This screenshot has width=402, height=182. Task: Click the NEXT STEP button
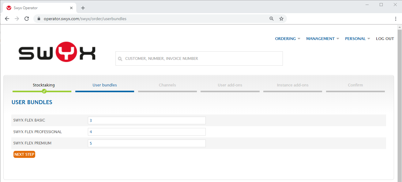coord(24,155)
